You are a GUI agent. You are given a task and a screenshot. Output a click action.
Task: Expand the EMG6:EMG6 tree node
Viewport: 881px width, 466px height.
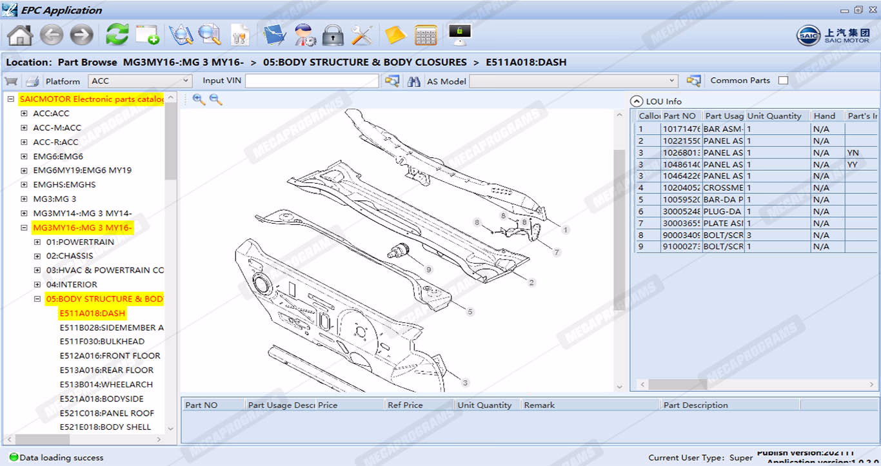click(x=24, y=157)
